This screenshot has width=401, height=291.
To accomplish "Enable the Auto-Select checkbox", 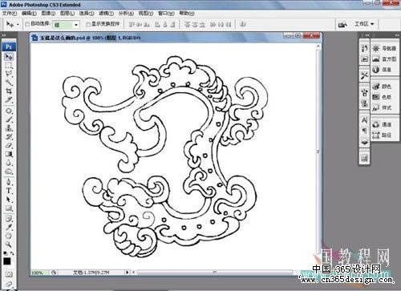I will coord(27,24).
